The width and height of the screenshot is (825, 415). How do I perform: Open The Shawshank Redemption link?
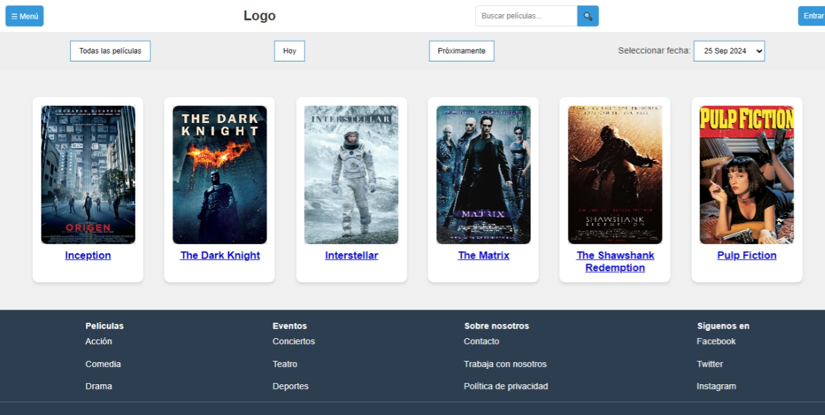point(615,261)
